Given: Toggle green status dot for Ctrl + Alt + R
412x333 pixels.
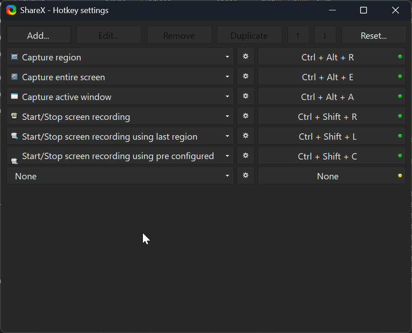Looking at the screenshot, I should coord(400,57).
